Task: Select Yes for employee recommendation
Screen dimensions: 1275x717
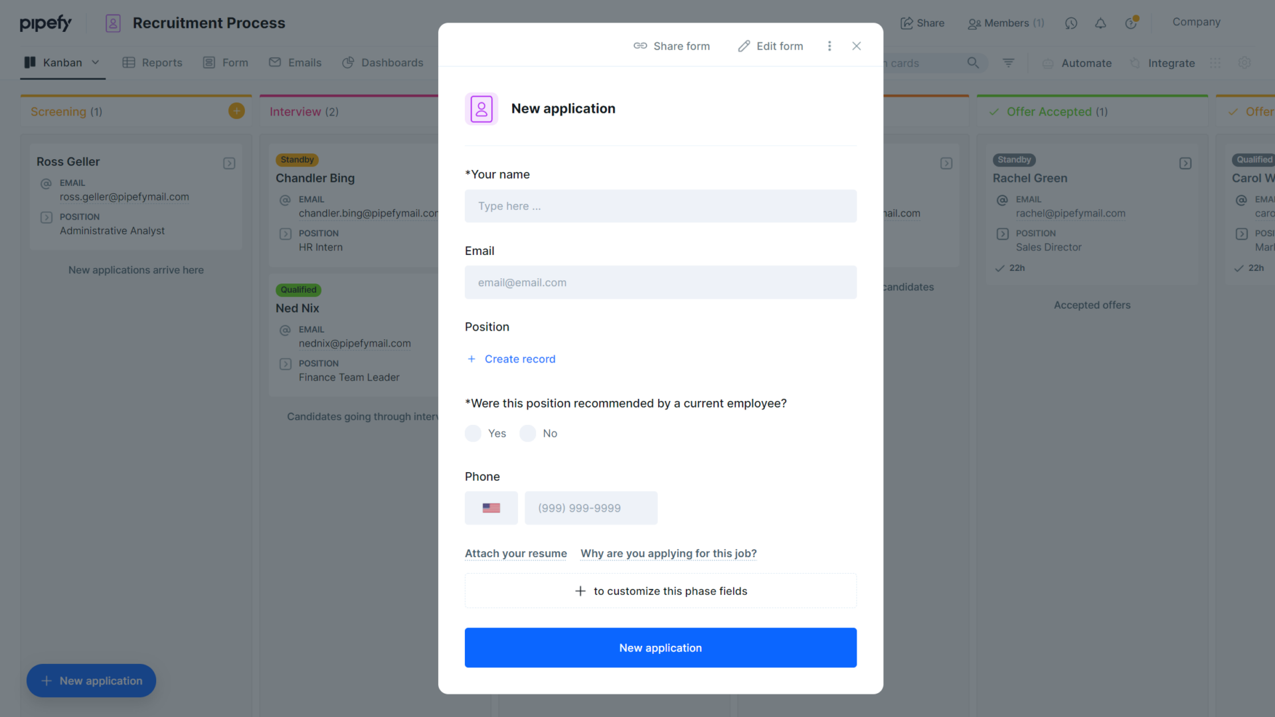Action: pyautogui.click(x=473, y=433)
